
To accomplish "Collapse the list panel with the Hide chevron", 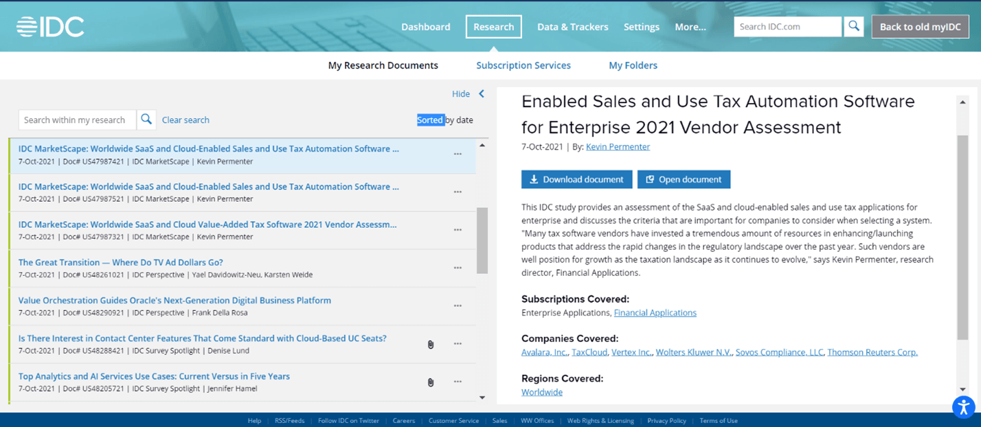I will (482, 94).
